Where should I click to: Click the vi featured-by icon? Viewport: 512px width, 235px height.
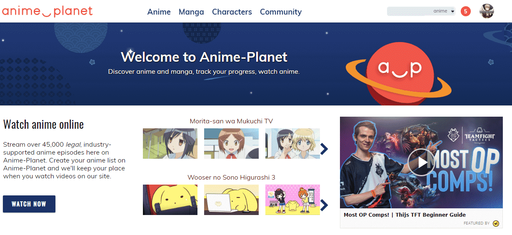pyautogui.click(x=496, y=223)
